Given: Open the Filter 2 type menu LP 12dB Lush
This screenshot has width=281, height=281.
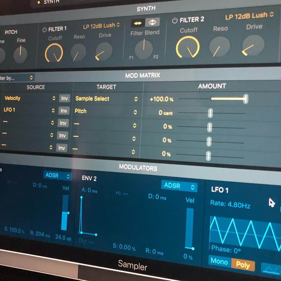Looking at the screenshot, I should pos(249,16).
